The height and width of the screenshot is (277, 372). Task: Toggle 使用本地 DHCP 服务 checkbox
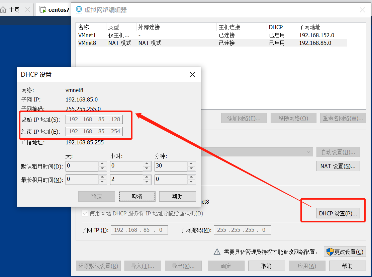pyautogui.click(x=84, y=213)
